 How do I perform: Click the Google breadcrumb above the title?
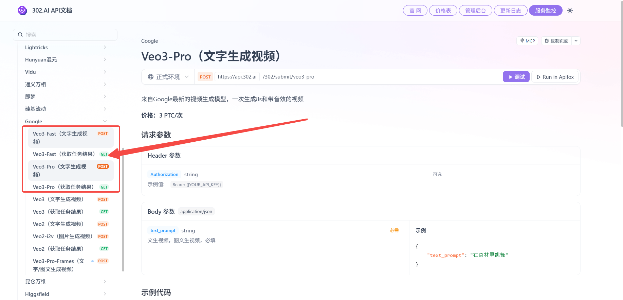(x=149, y=41)
